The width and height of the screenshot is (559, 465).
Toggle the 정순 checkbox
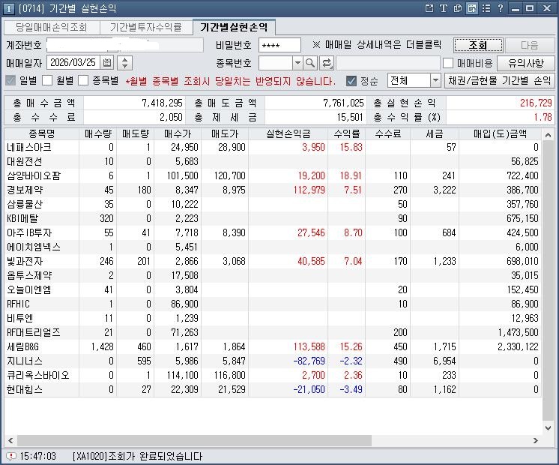(x=351, y=81)
